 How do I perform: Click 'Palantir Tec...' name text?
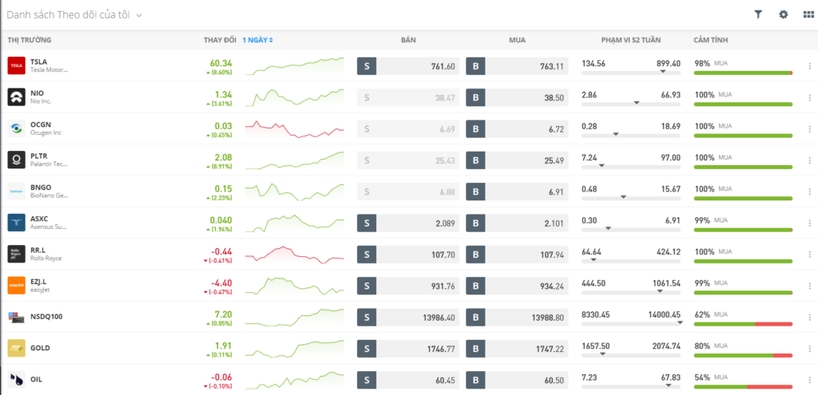tap(49, 164)
